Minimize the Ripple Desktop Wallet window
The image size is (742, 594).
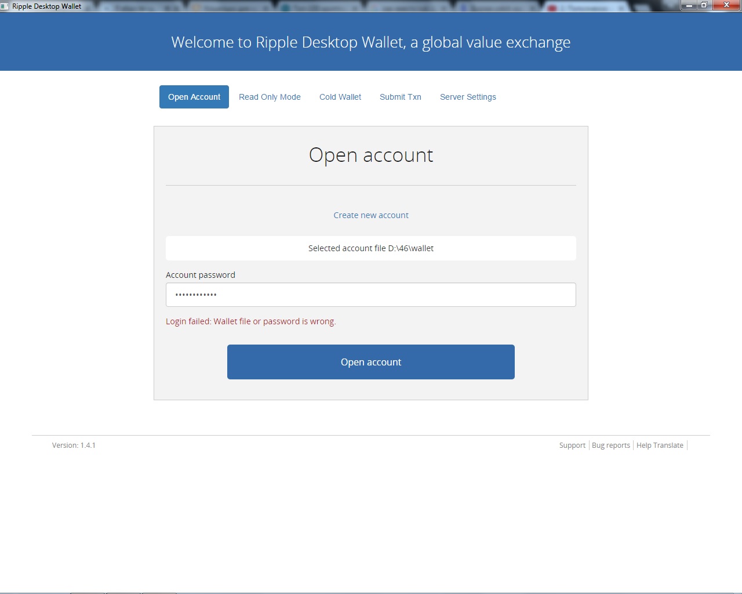coord(689,5)
